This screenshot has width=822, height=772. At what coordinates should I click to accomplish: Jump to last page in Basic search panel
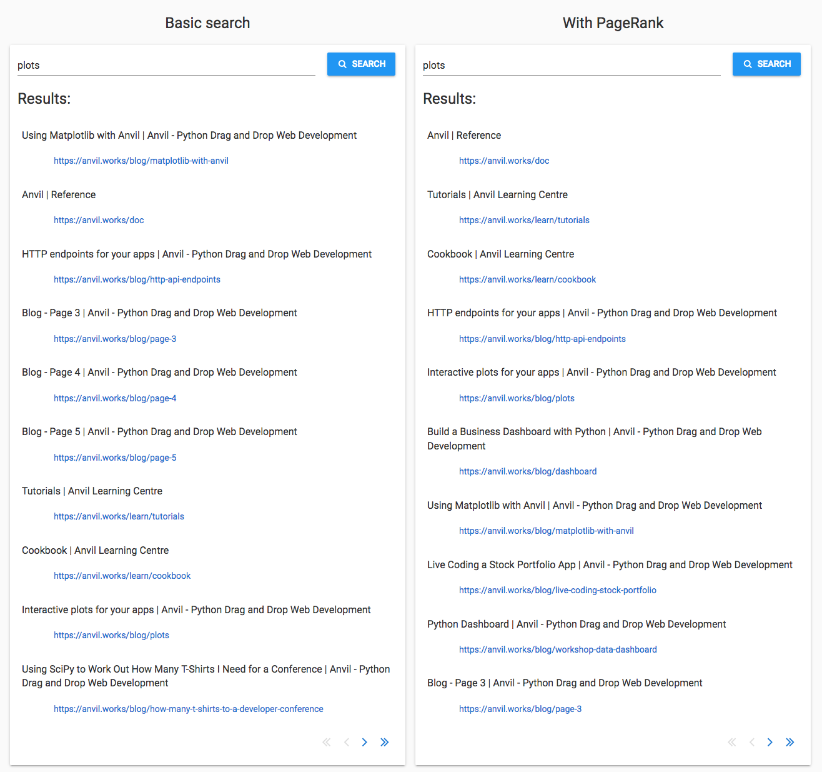(x=385, y=743)
